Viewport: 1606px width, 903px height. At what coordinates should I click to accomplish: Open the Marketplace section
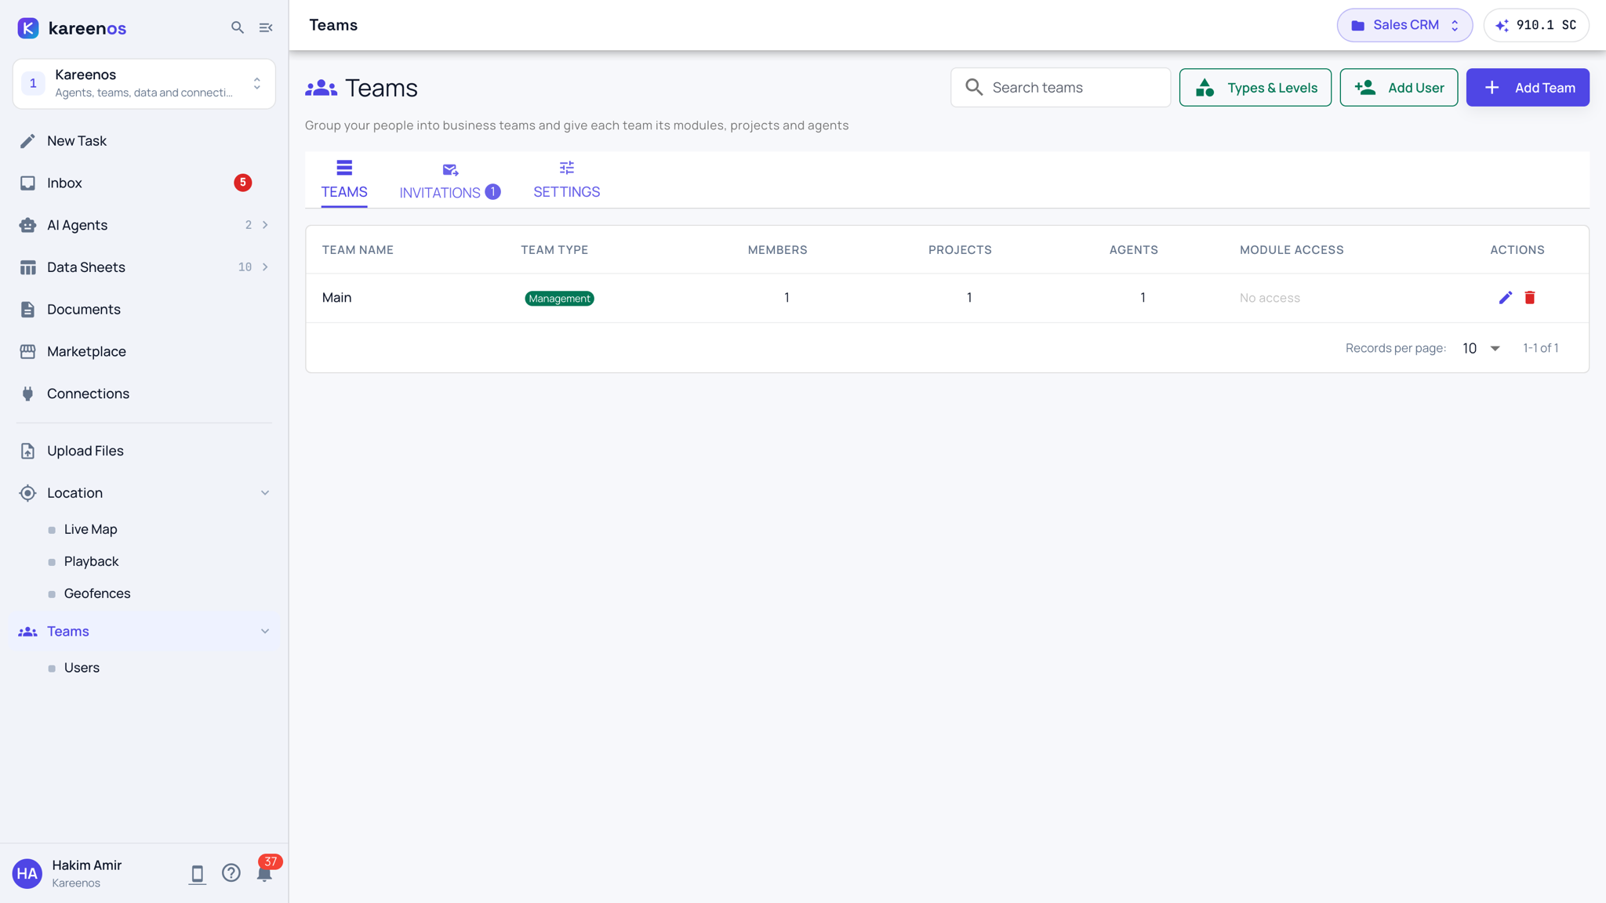coord(144,351)
